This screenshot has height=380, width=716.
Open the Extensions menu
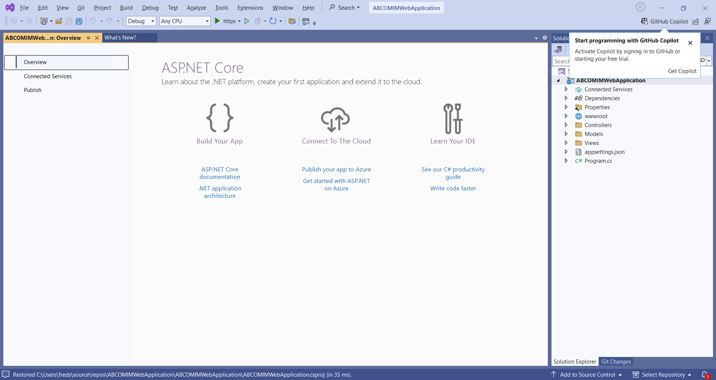pos(250,8)
